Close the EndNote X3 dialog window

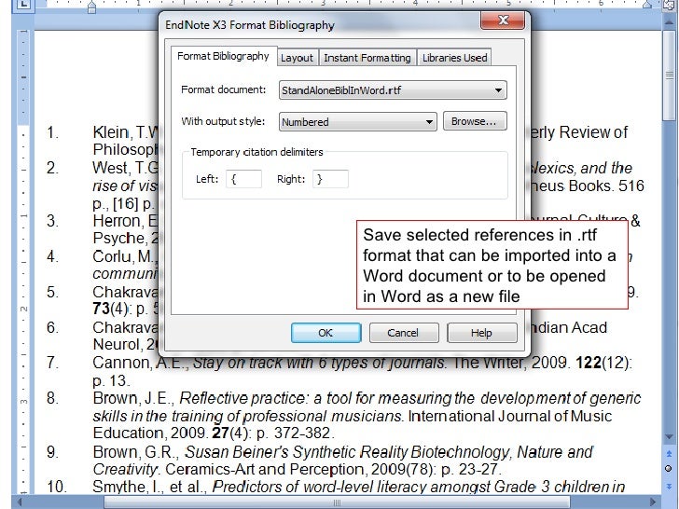(503, 20)
